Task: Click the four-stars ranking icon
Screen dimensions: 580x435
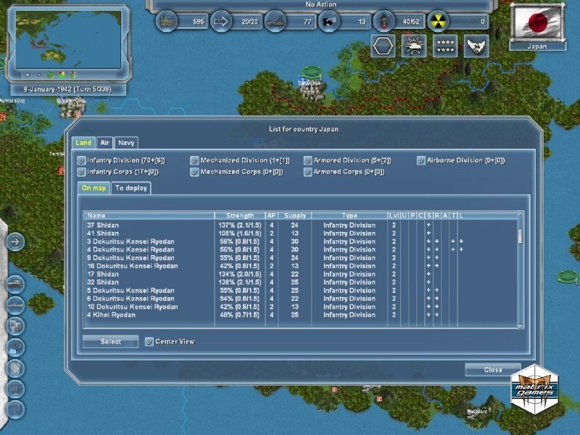Action: [444, 46]
